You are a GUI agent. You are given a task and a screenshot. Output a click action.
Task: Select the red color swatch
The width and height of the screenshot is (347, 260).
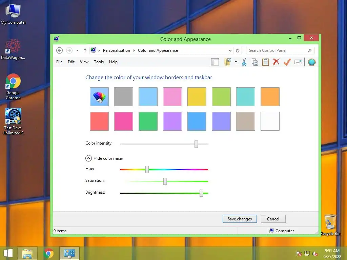tap(99, 121)
